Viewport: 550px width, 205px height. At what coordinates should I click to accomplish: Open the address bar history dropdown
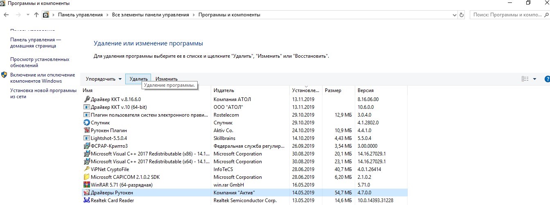point(454,15)
